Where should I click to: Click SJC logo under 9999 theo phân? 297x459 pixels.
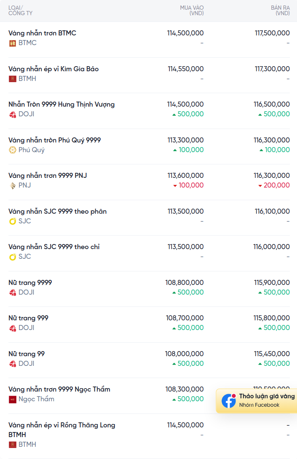click(x=12, y=221)
